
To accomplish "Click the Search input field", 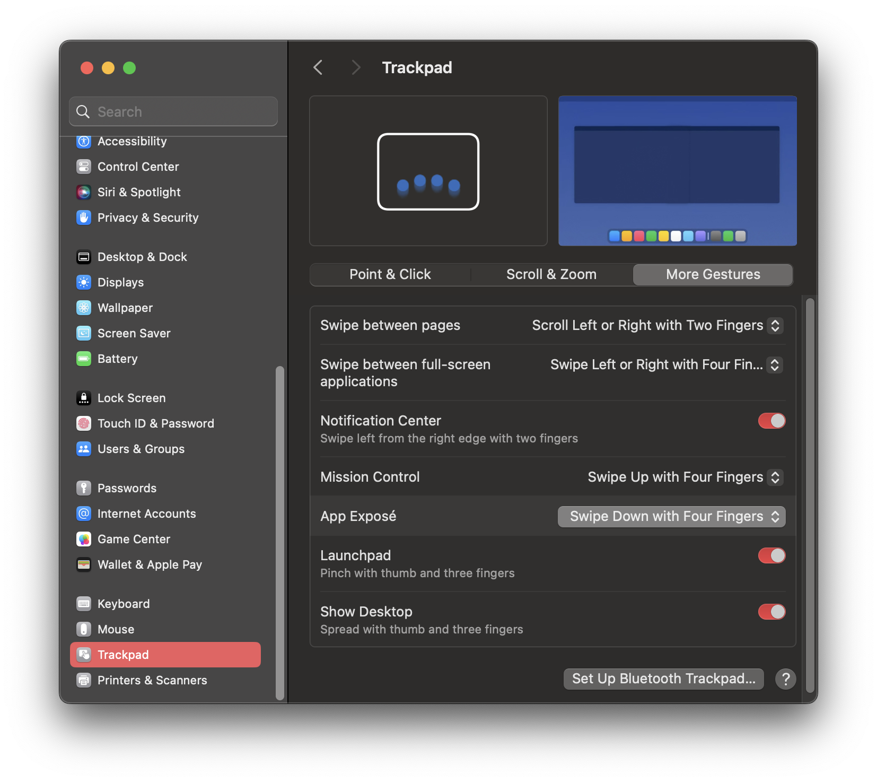I will (173, 111).
